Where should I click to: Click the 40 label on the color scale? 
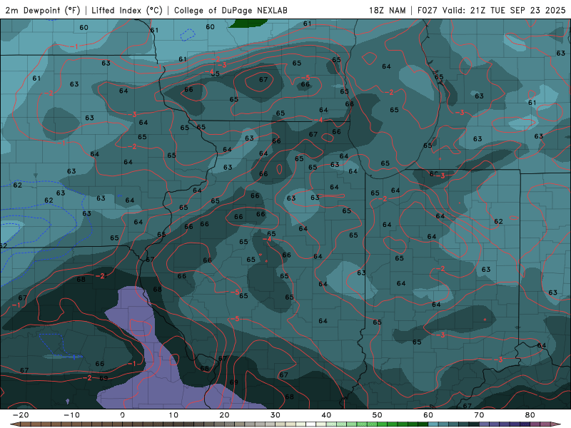click(x=326, y=415)
